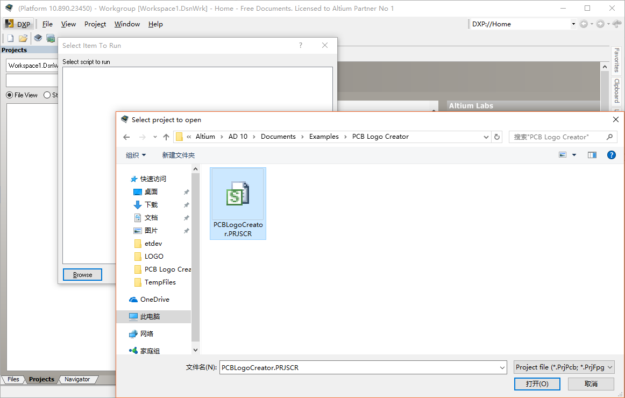The image size is (625, 398).
Task: Expand the DXP://Home address dropdown
Action: coord(573,24)
